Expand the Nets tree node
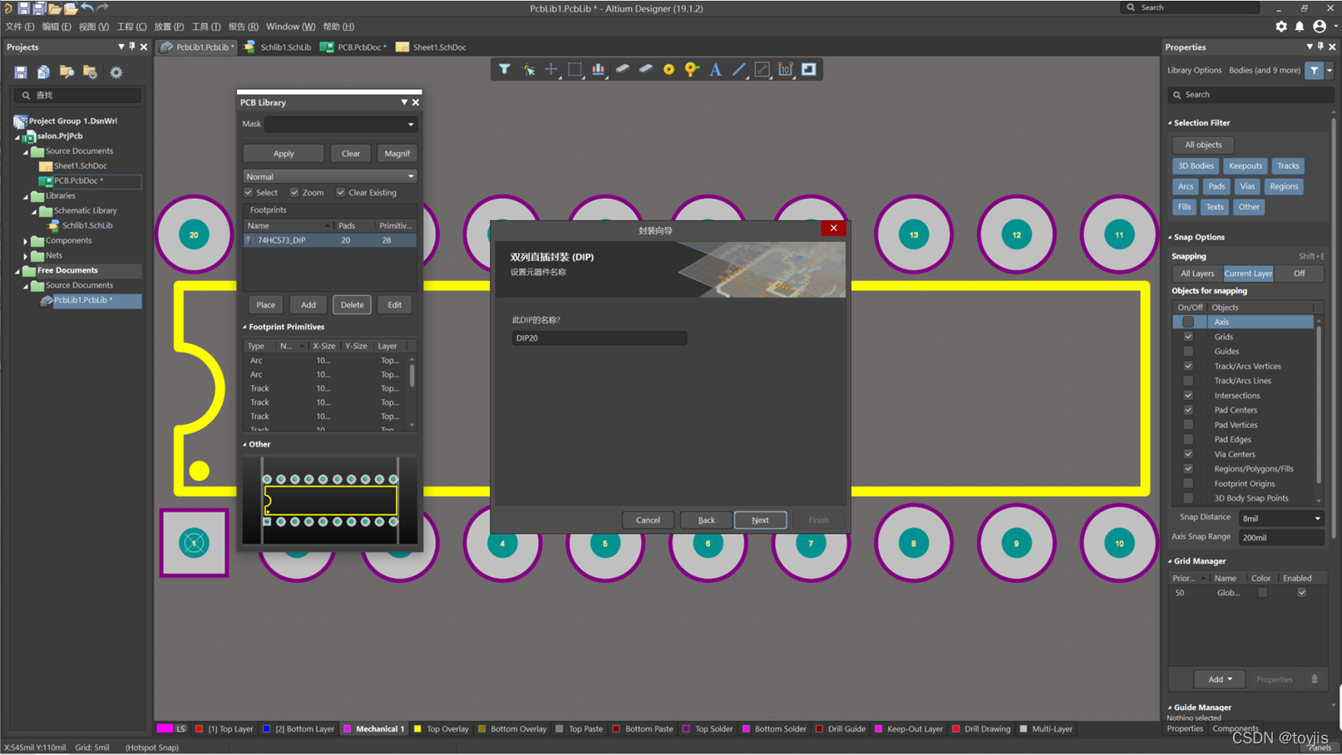 26,256
